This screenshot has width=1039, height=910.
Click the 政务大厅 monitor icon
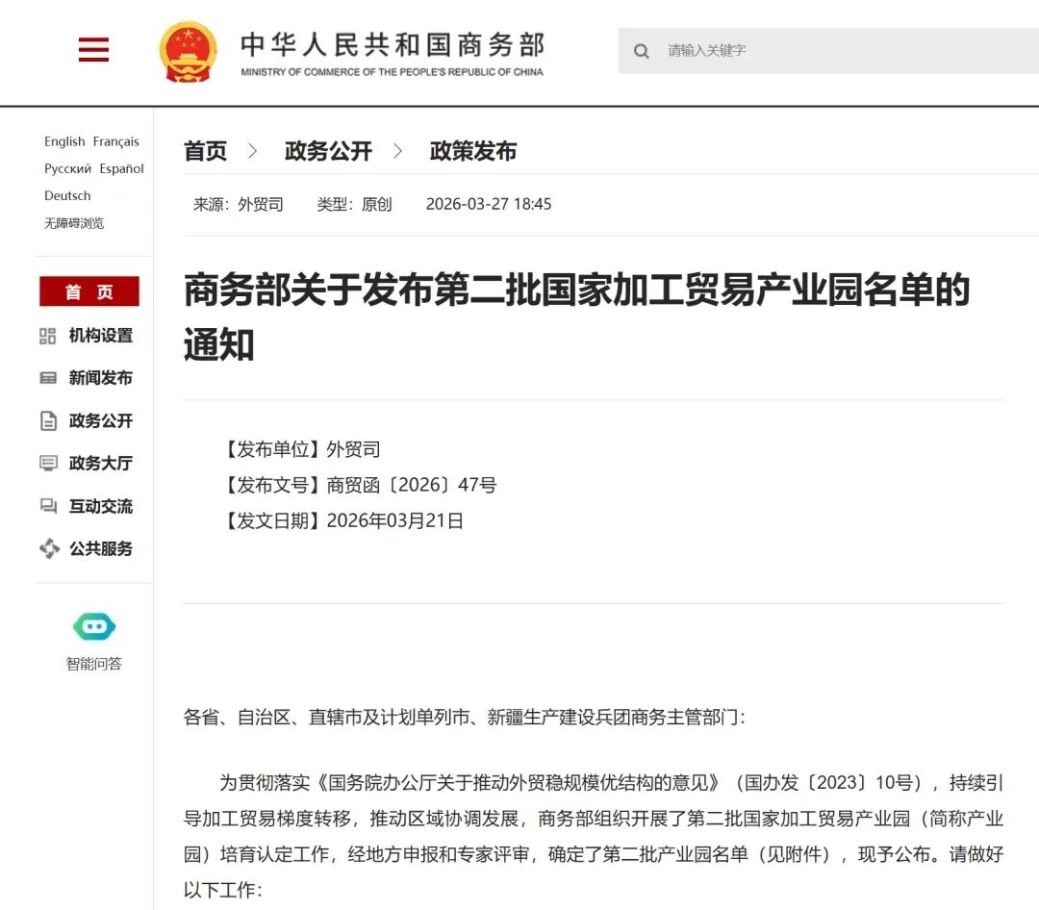tap(48, 464)
